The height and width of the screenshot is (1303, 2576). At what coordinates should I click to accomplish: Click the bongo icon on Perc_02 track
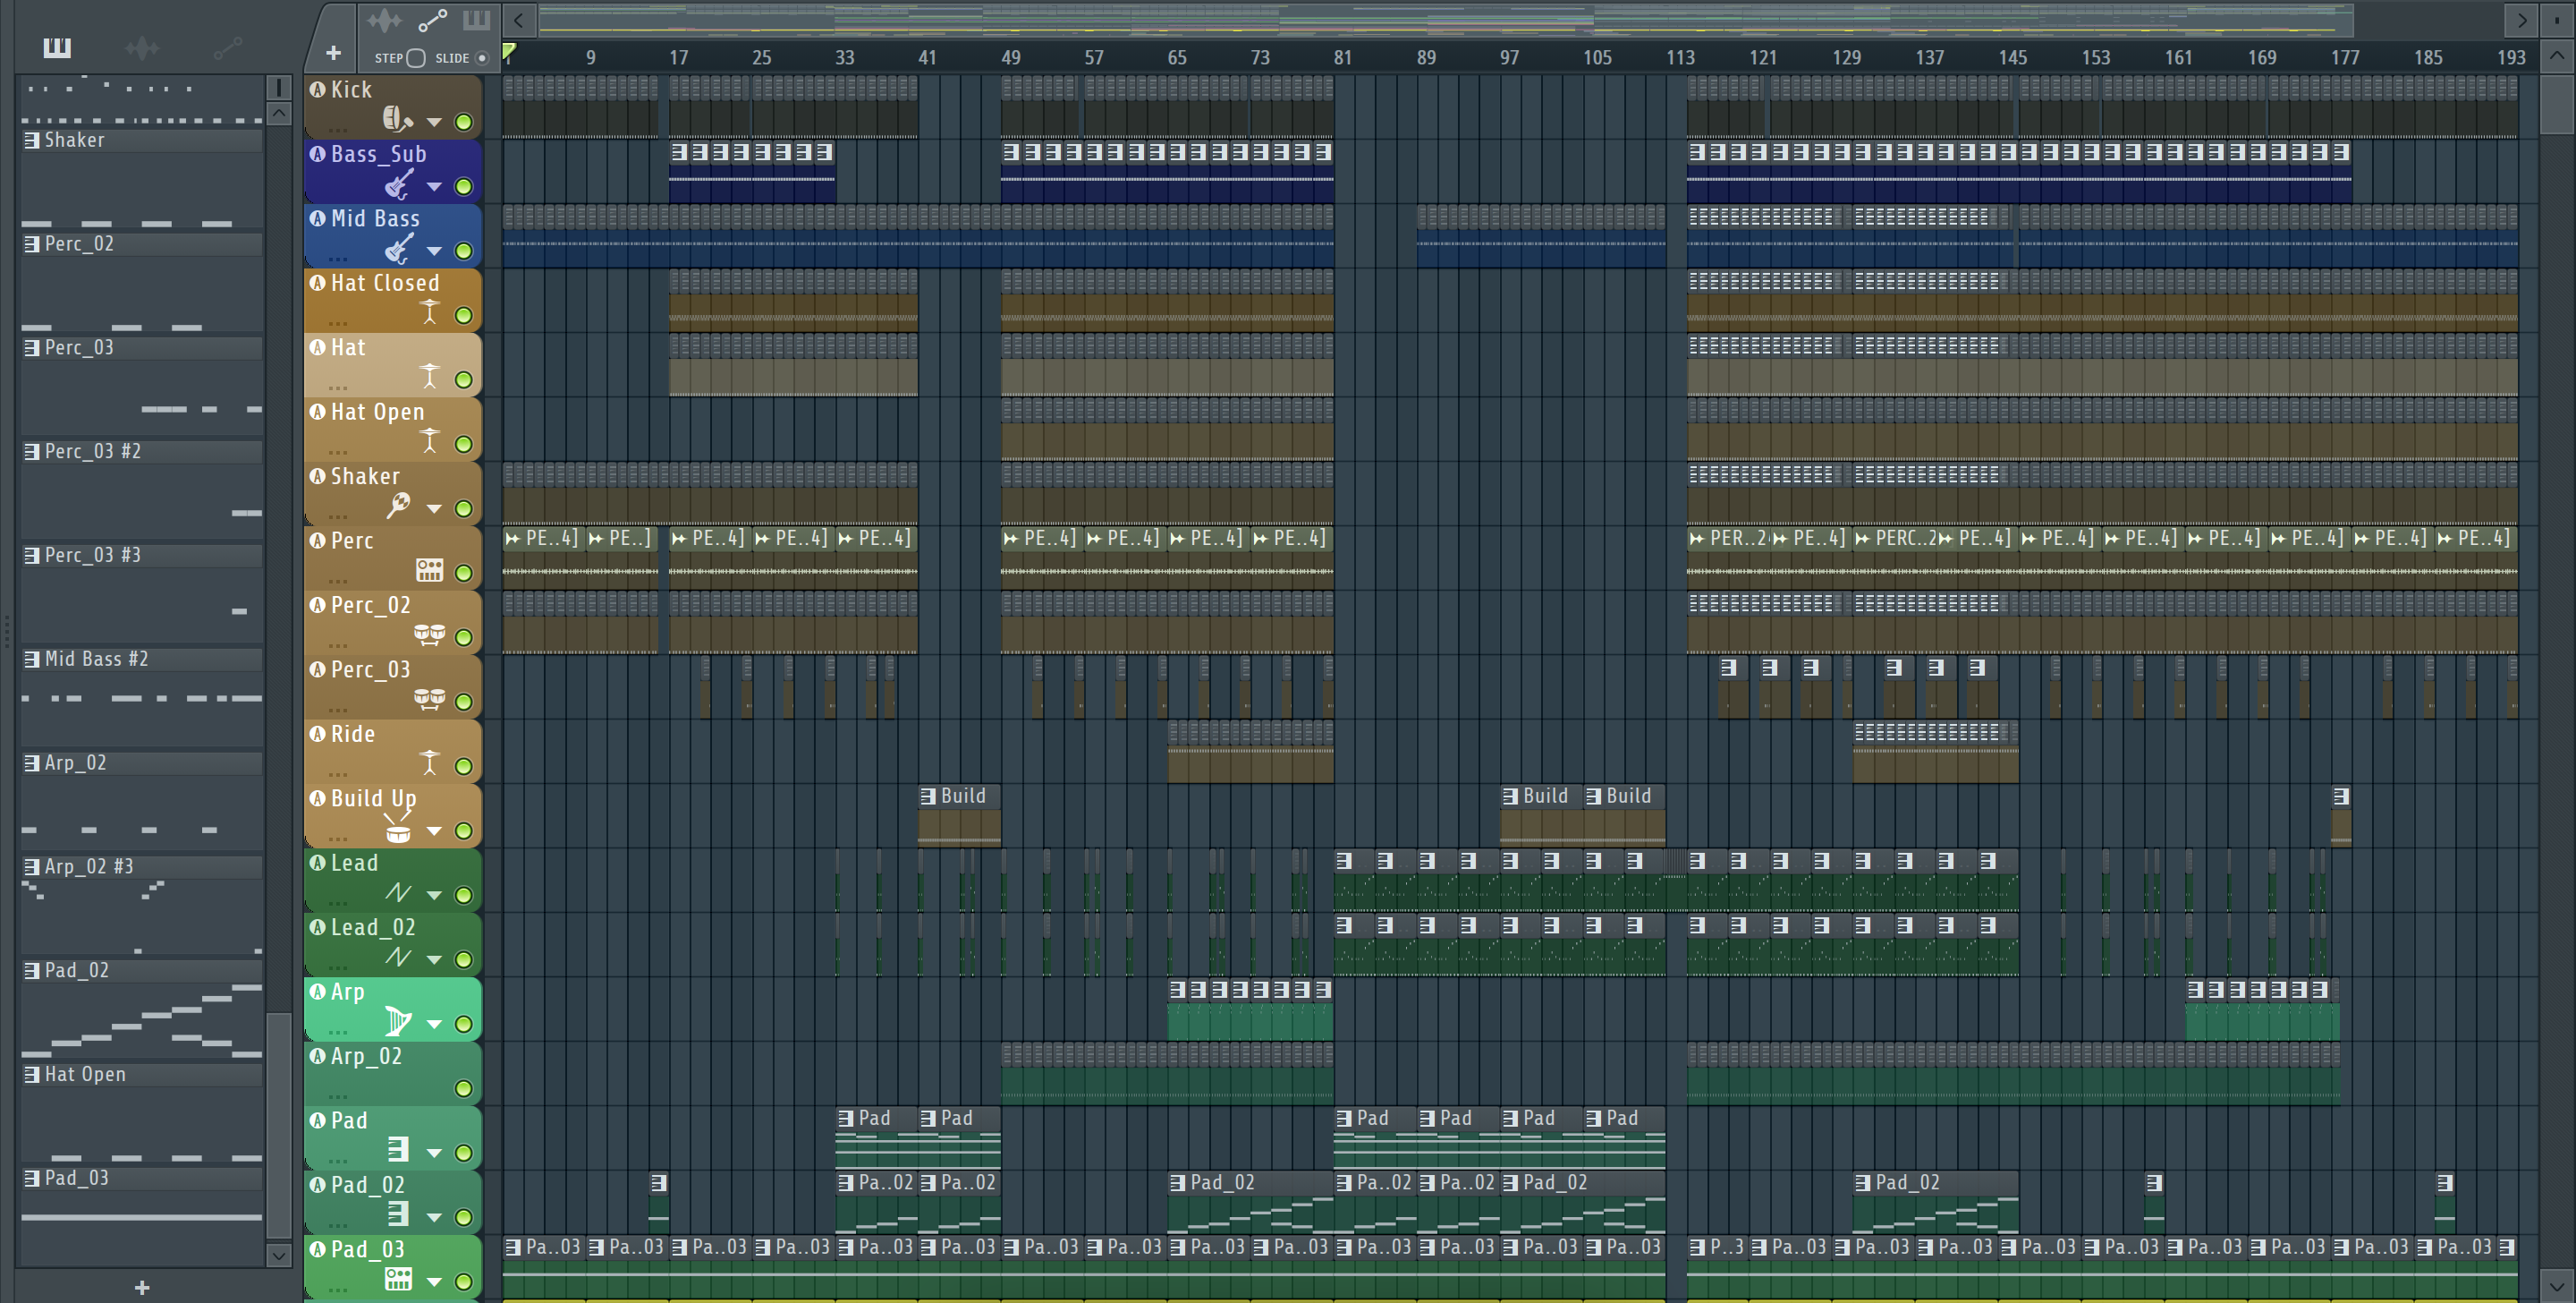pyautogui.click(x=429, y=634)
